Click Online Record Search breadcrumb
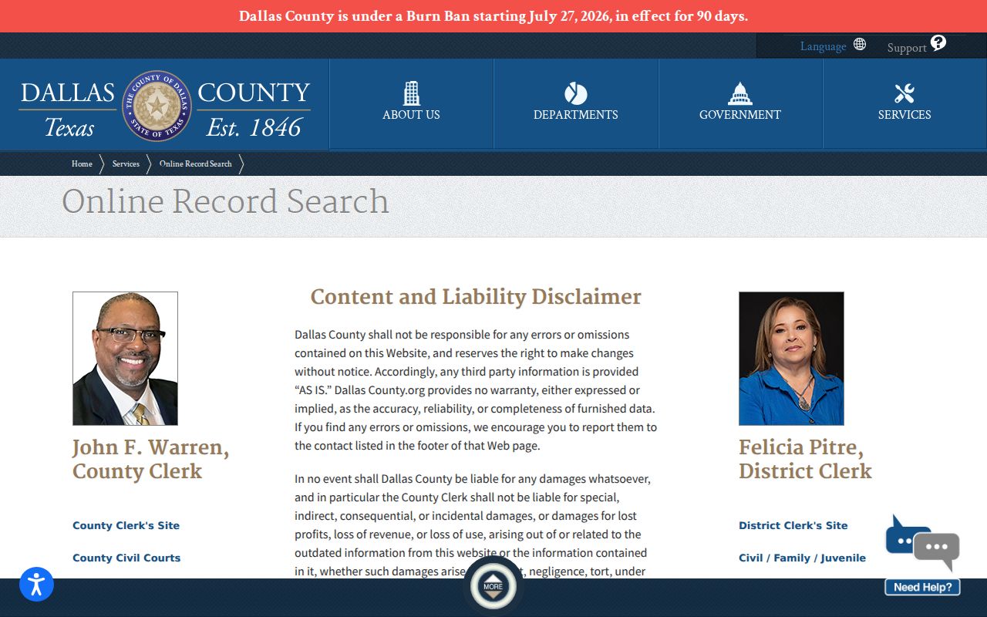Screen dimensions: 987x617 click(196, 164)
